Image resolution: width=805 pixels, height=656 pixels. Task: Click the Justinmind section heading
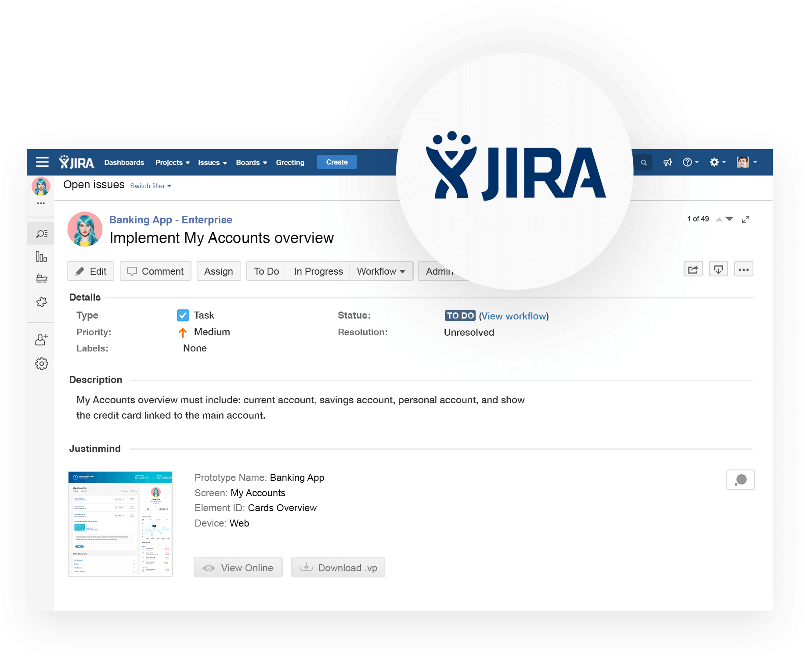95,448
